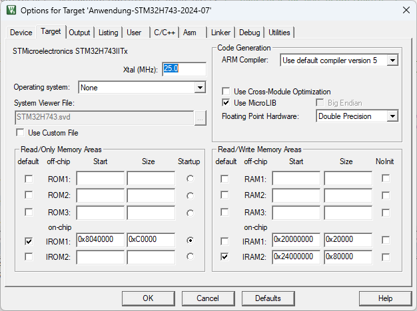The image size is (417, 311).
Task: Confirm settings with the OK button
Action: 149,298
